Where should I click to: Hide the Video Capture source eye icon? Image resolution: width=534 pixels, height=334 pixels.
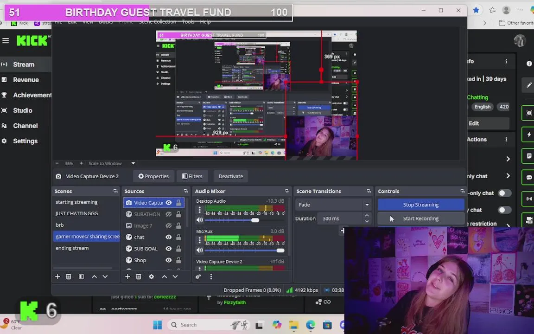point(169,203)
